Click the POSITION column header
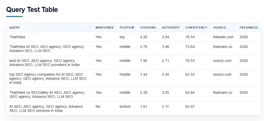Image resolution: width=264 pixels, height=121 pixels. (x=127, y=28)
